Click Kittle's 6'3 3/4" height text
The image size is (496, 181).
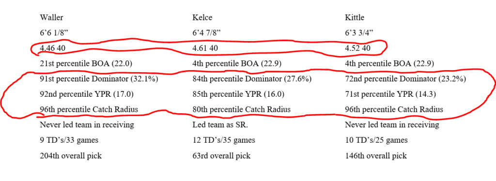point(359,33)
